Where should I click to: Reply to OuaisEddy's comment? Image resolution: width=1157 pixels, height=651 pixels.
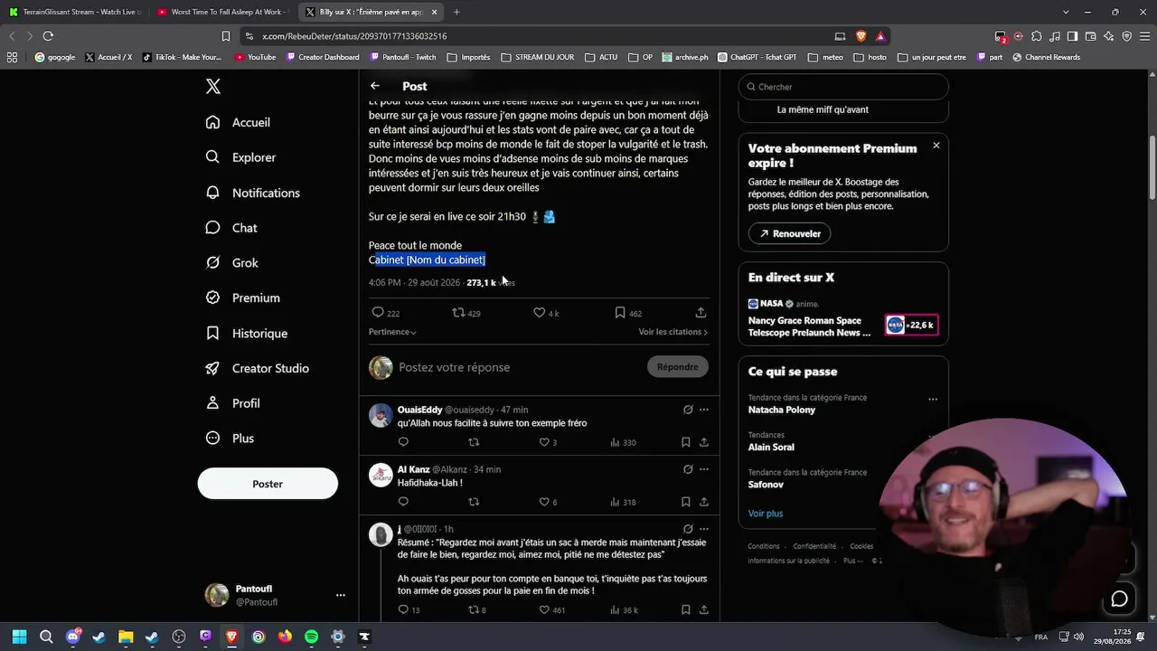pyautogui.click(x=403, y=442)
